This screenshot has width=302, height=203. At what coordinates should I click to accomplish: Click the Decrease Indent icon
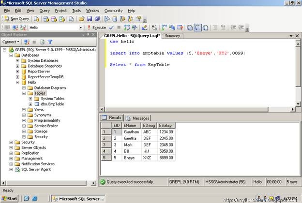233,28
